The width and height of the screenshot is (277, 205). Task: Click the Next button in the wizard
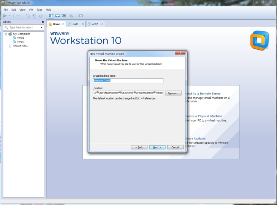coord(157,147)
